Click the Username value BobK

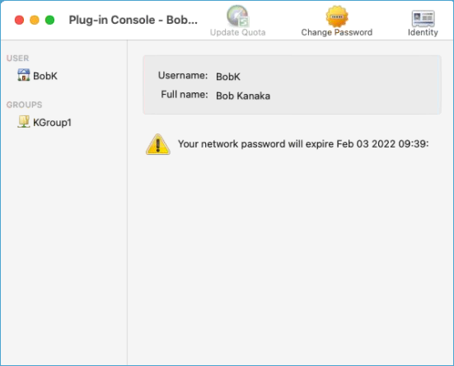tap(228, 77)
